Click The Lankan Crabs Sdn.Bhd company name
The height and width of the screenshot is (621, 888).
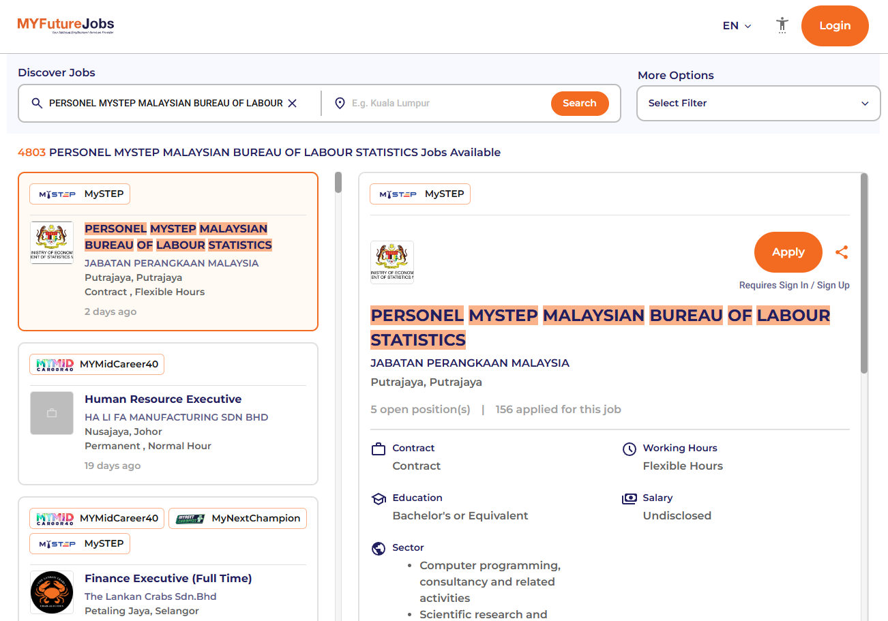coord(151,596)
